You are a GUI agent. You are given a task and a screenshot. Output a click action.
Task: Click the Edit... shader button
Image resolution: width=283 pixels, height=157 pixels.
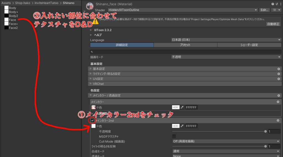click(x=264, y=10)
